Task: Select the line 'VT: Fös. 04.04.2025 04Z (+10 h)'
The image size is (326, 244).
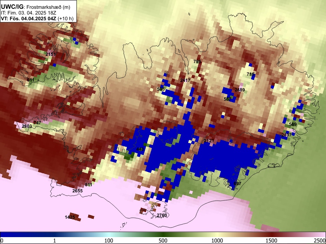Action: pyautogui.click(x=37, y=18)
